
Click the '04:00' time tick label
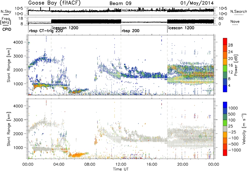click(59, 165)
